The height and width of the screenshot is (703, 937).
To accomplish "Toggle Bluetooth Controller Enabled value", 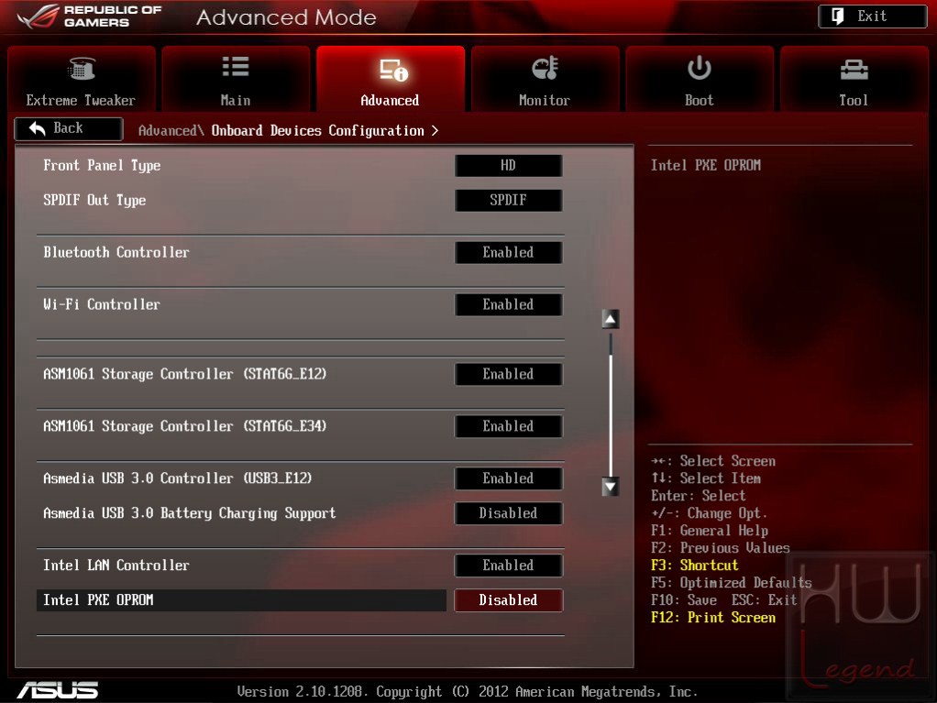I will coord(508,252).
